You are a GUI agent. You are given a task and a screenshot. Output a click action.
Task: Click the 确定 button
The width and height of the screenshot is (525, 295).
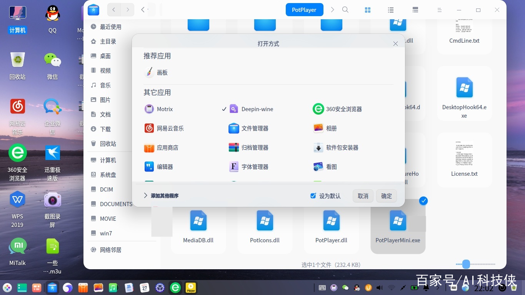(x=387, y=196)
